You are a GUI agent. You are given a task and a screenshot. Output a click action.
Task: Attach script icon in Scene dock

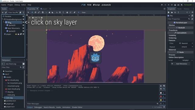20,13
